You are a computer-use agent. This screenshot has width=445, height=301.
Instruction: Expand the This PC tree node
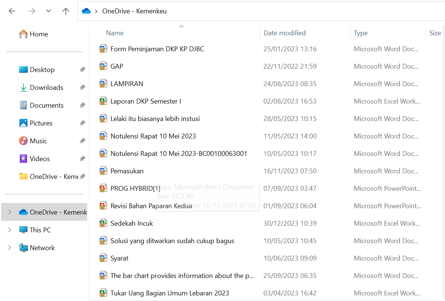(10, 230)
